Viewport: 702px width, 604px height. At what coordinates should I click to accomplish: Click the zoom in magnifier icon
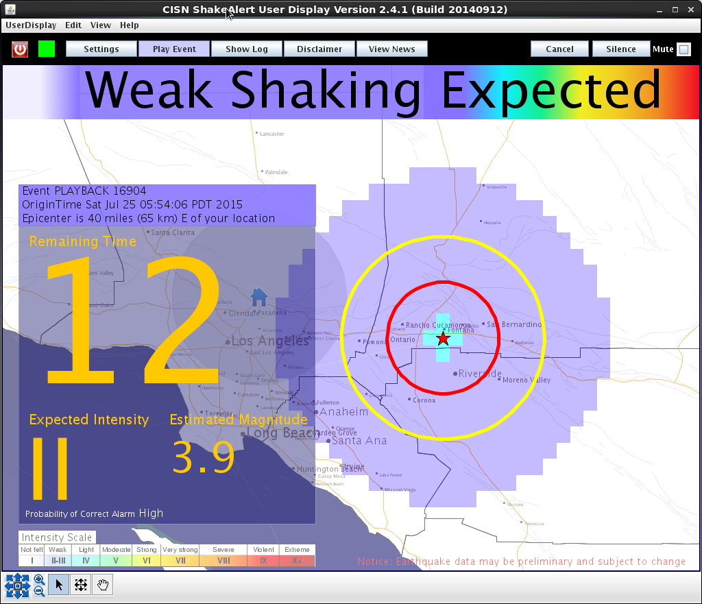point(39,579)
